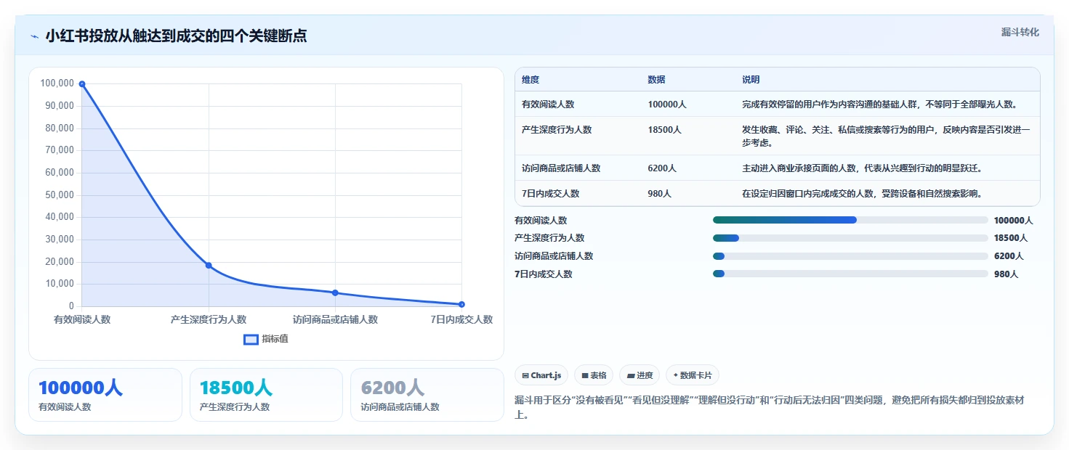Click description starting 在设定归因窗口内
1069x450 pixels.
pyautogui.click(x=862, y=194)
